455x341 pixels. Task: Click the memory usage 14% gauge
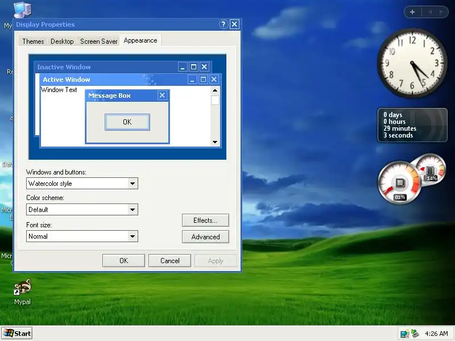432,170
